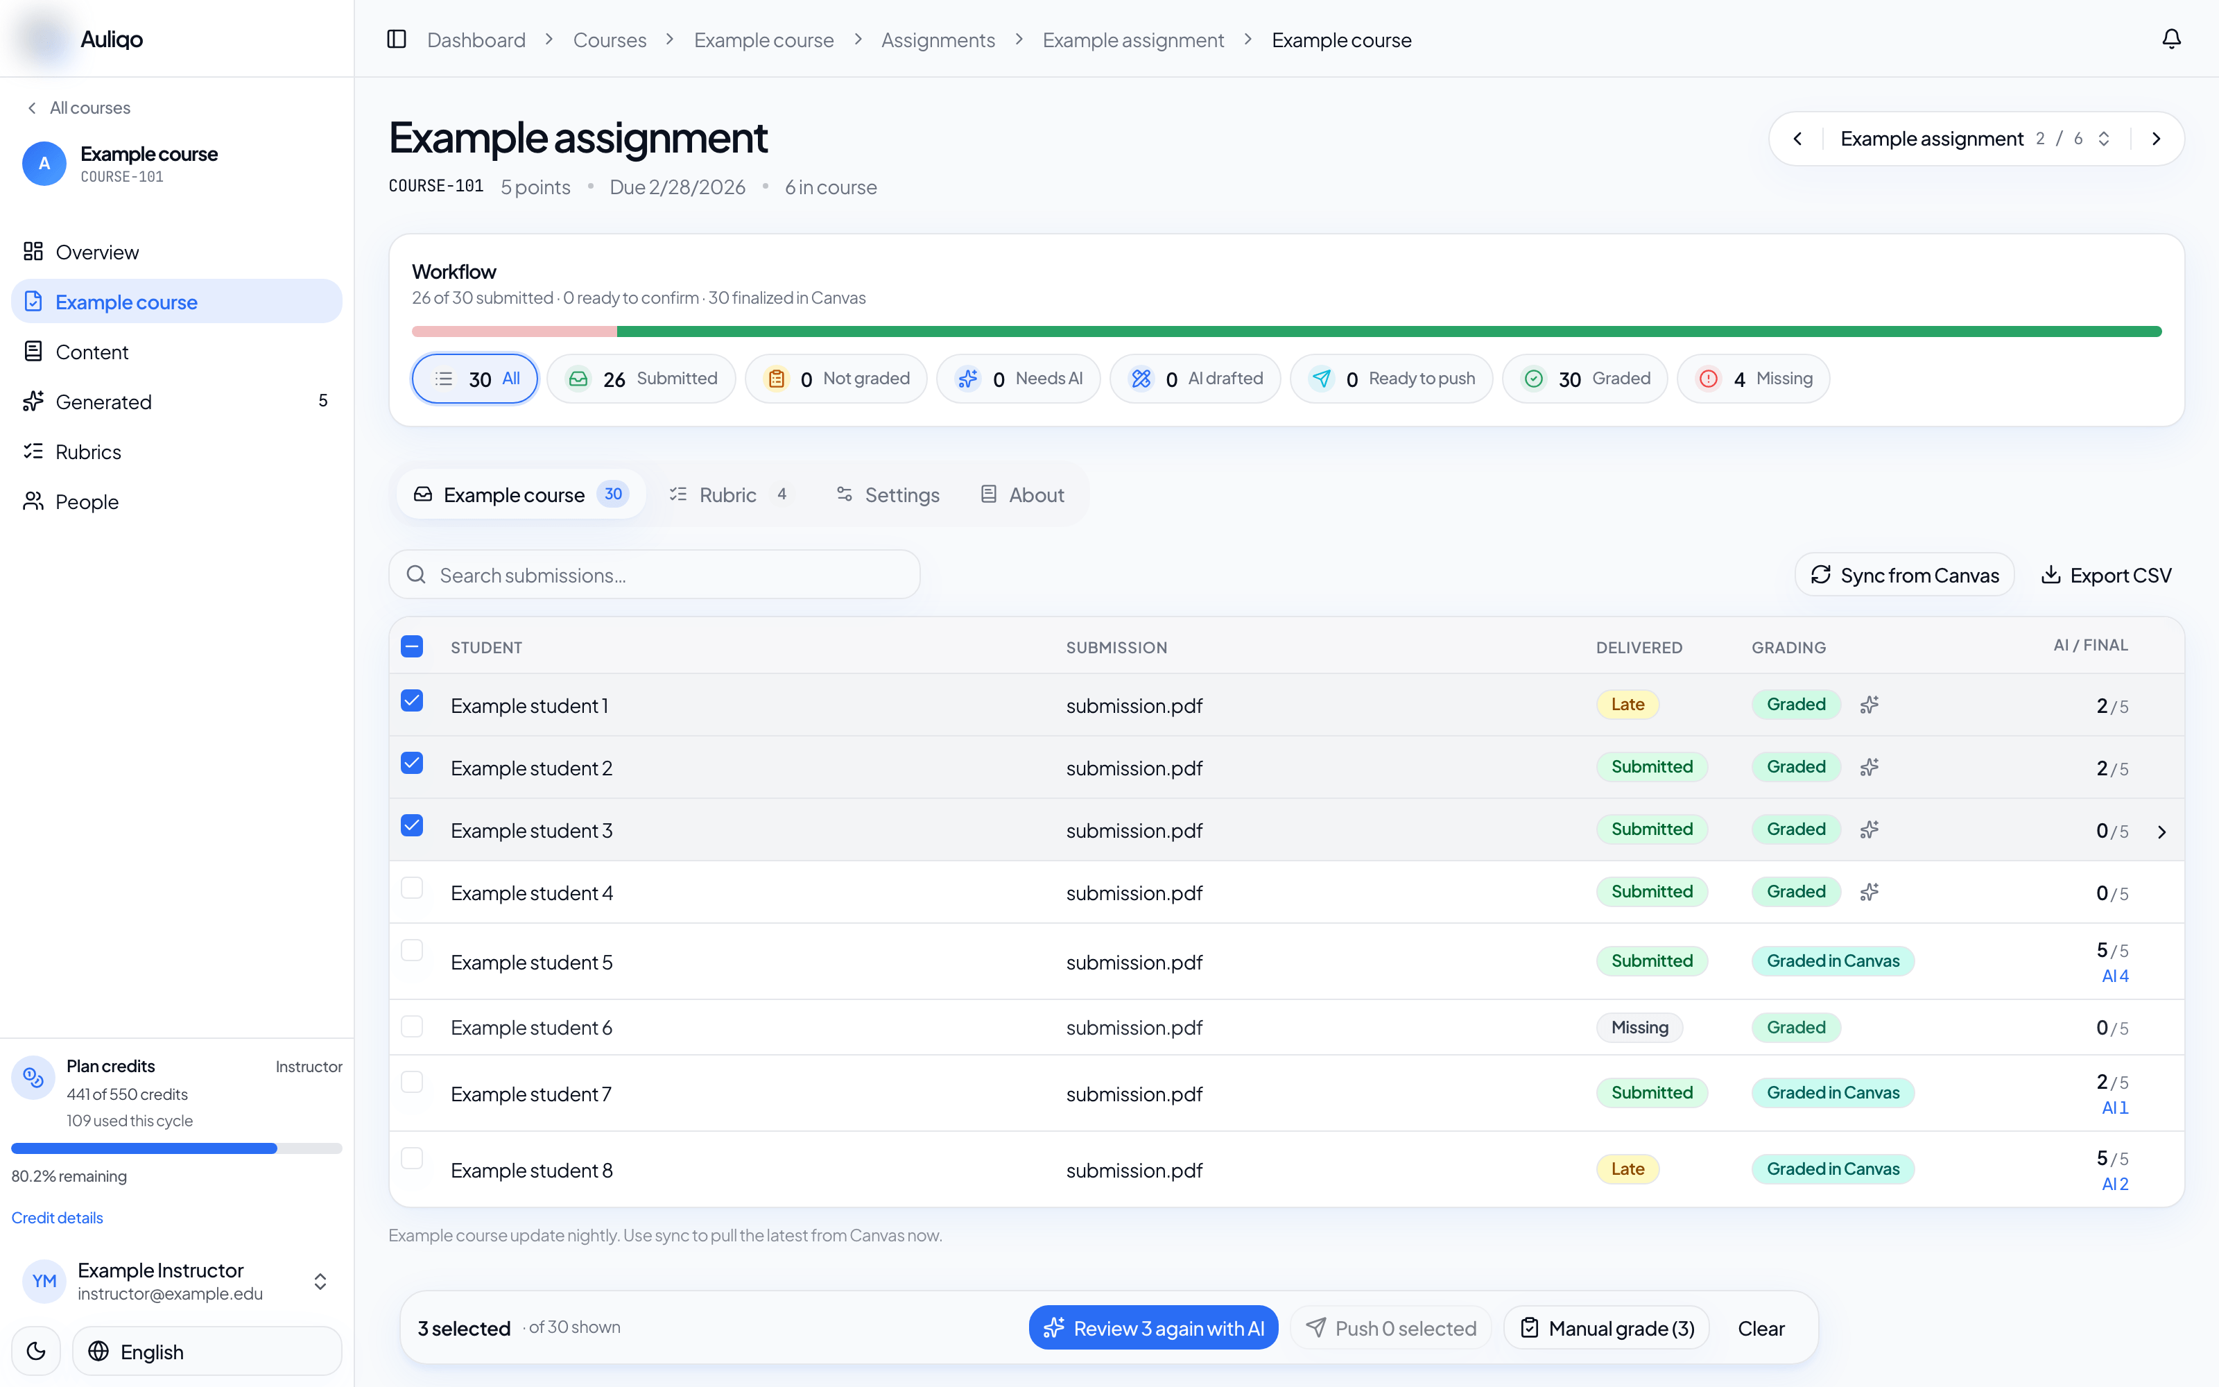This screenshot has width=2219, height=1387.
Task: Check Example student 7 checkbox
Action: 412,1083
